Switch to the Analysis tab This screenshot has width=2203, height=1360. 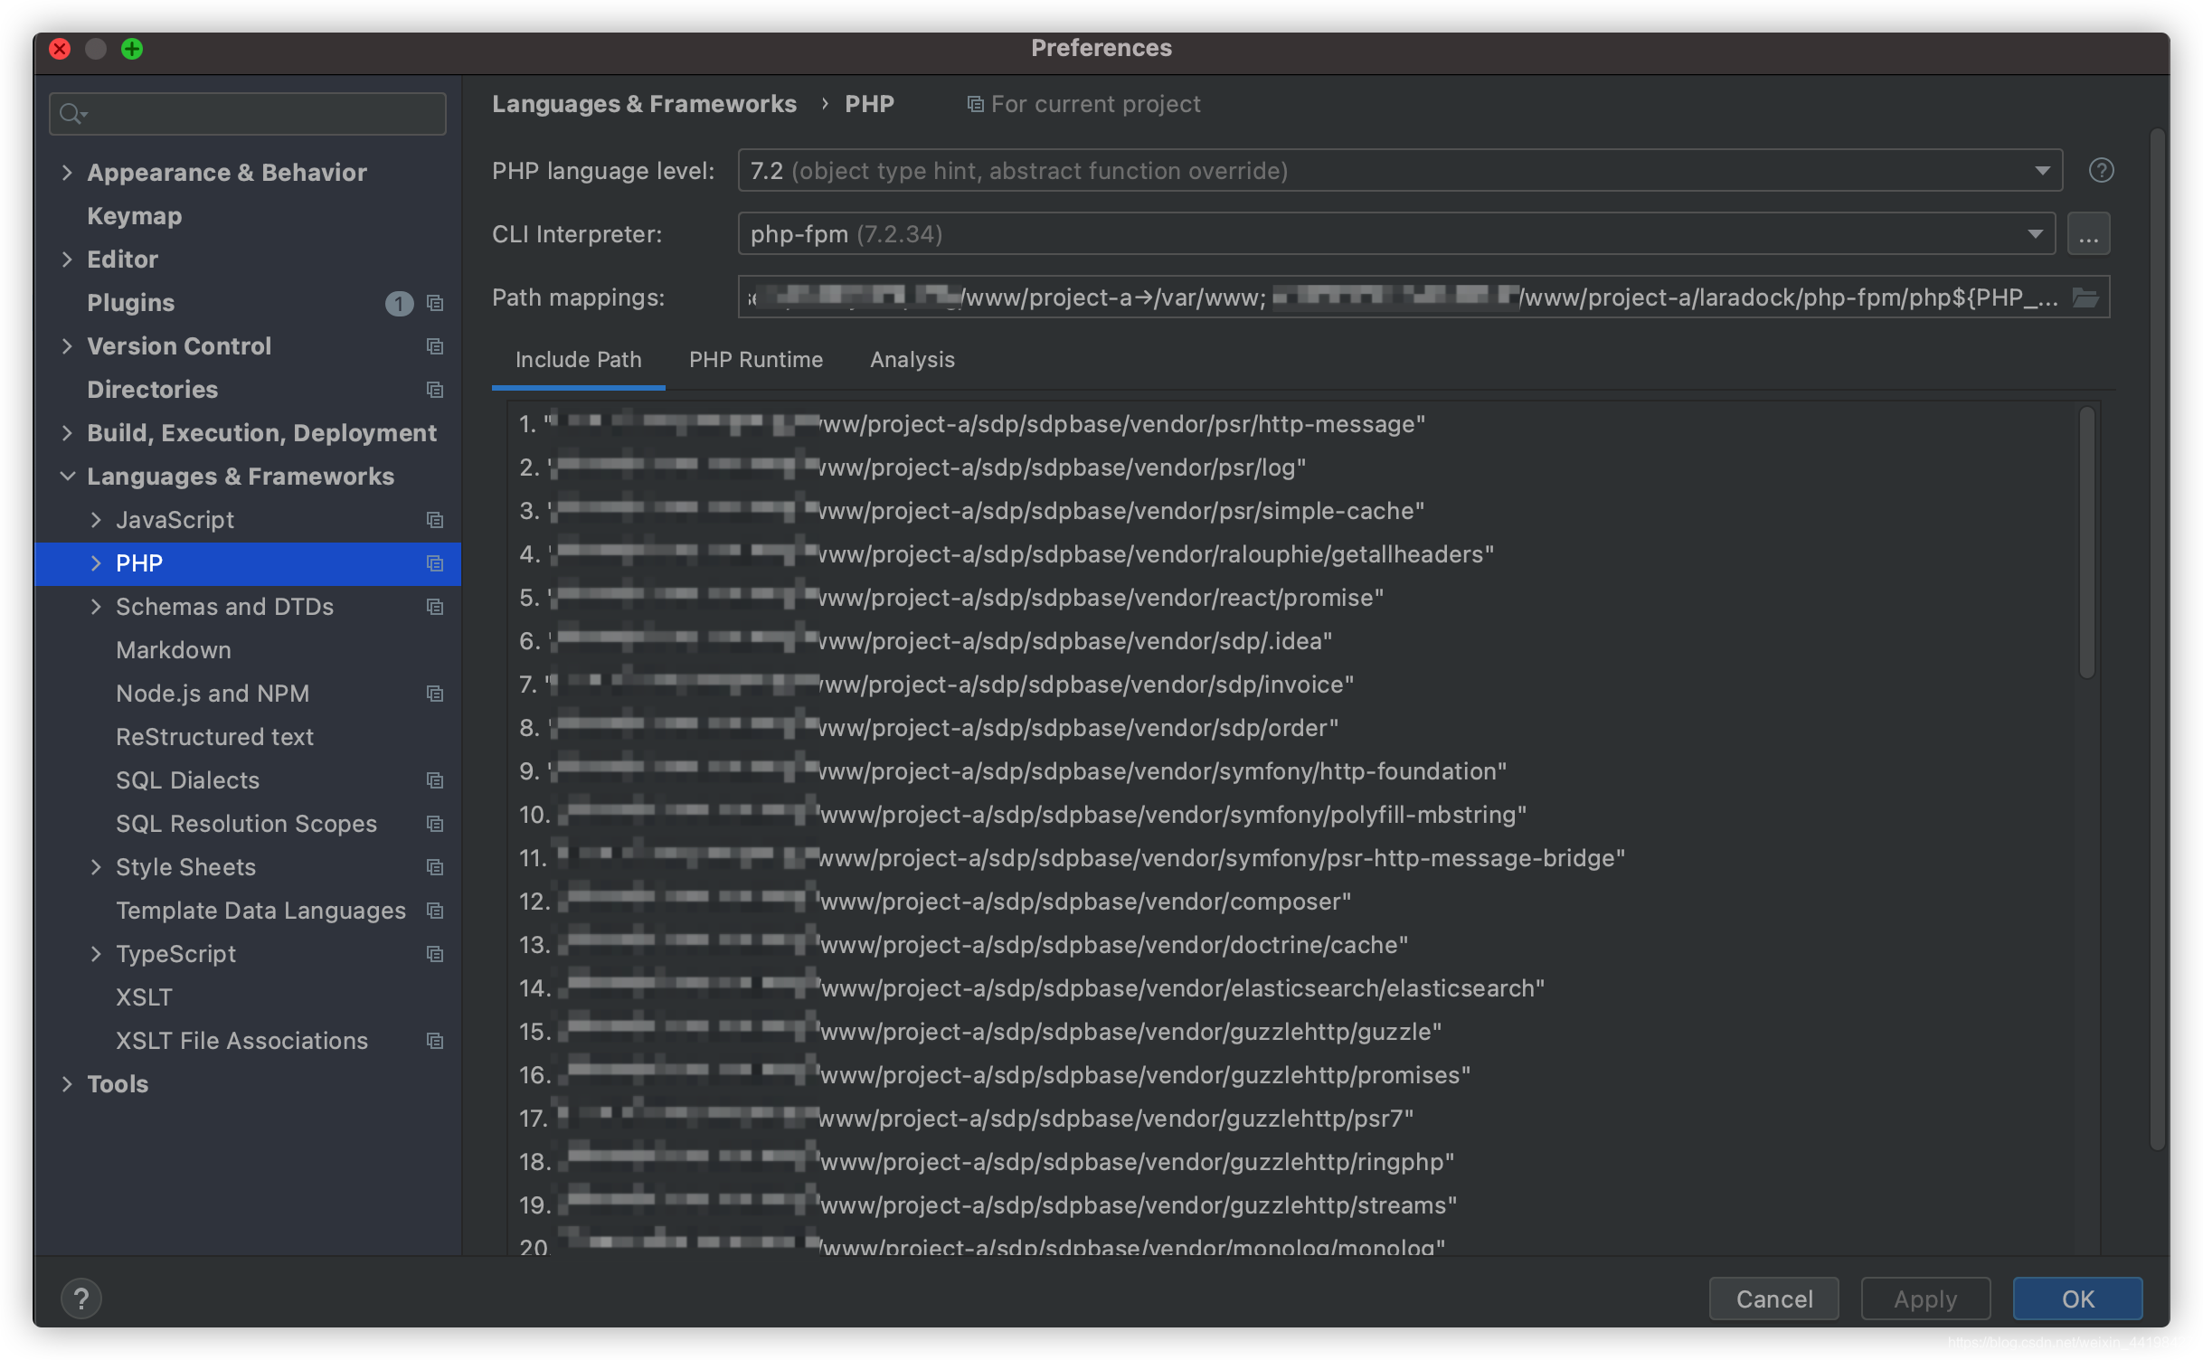(x=912, y=360)
